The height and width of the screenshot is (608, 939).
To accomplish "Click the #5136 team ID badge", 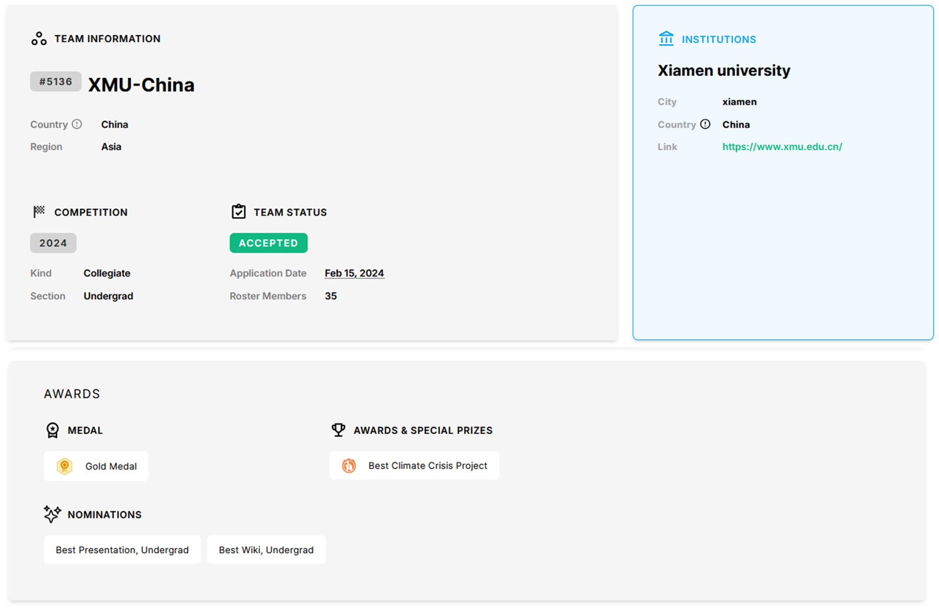I will point(56,82).
